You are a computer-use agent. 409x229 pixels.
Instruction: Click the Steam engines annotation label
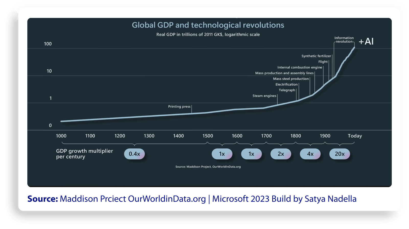pos(264,96)
